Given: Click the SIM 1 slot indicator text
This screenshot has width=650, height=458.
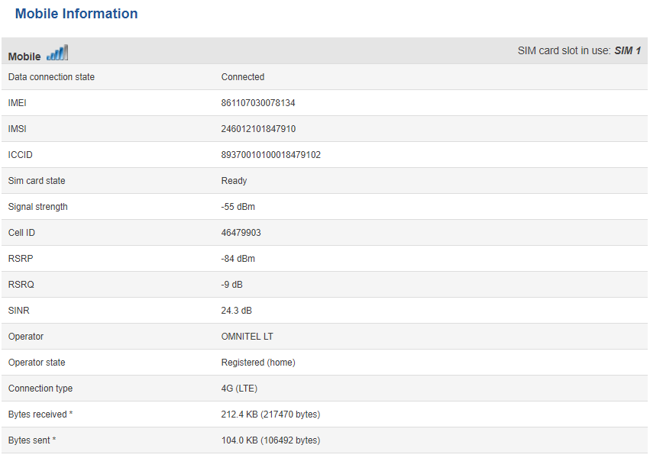Looking at the screenshot, I should (627, 50).
